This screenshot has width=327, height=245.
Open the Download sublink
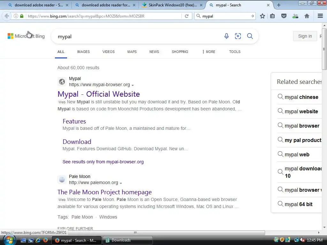point(77,142)
